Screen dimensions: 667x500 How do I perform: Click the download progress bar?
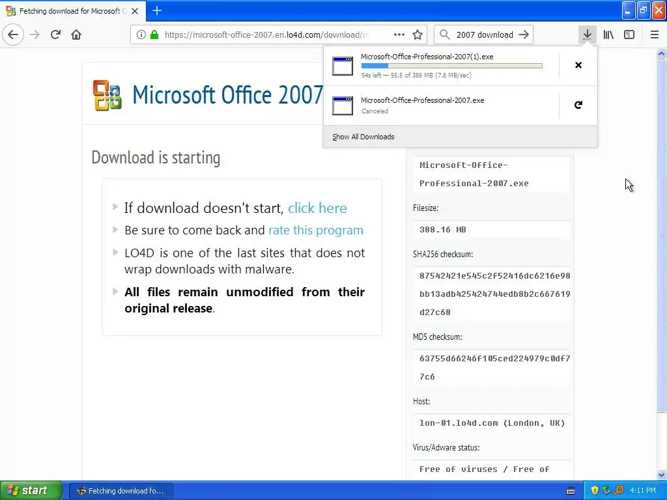(452, 66)
